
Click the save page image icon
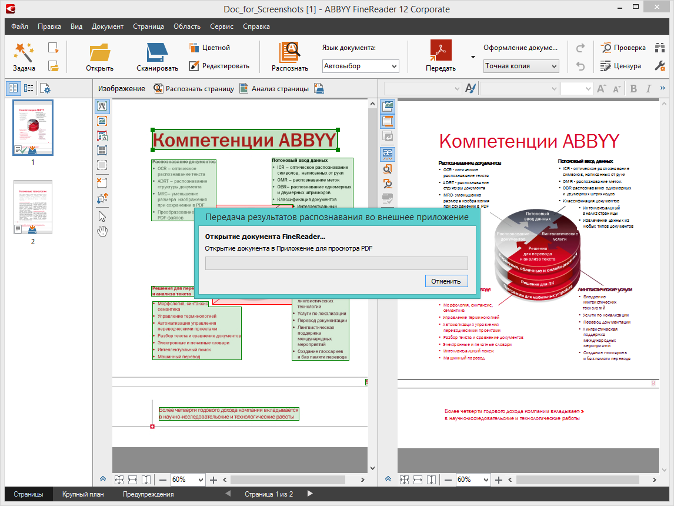(319, 89)
